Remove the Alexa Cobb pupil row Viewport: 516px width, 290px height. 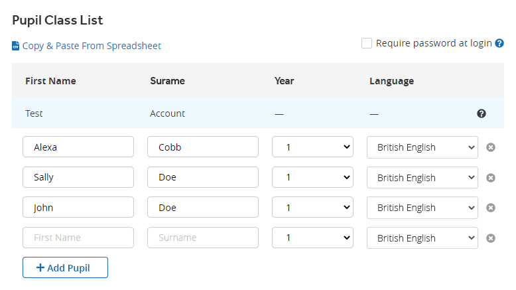click(x=490, y=147)
